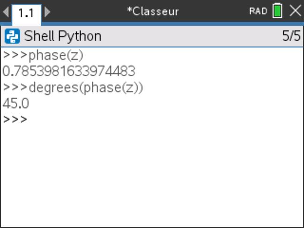The width and height of the screenshot is (304, 228).
Task: Click the >>> symbols before phase(z)
Action: coord(15,55)
